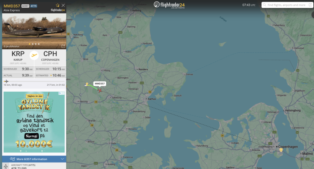Click the MMD357 callout label on map
Image resolution: width=314 pixels, height=169 pixels.
[100, 84]
